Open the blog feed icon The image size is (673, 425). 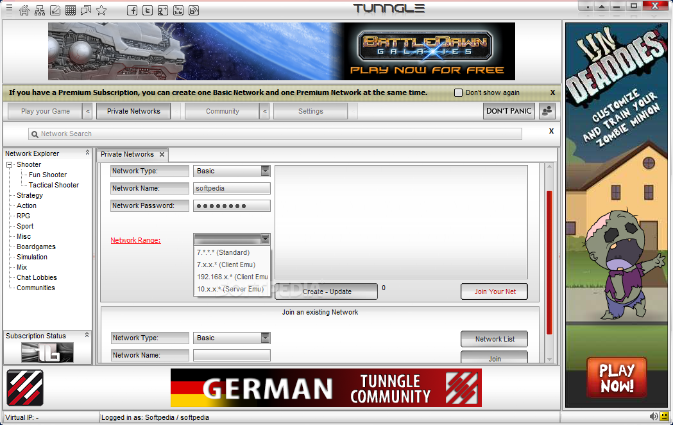pos(194,10)
